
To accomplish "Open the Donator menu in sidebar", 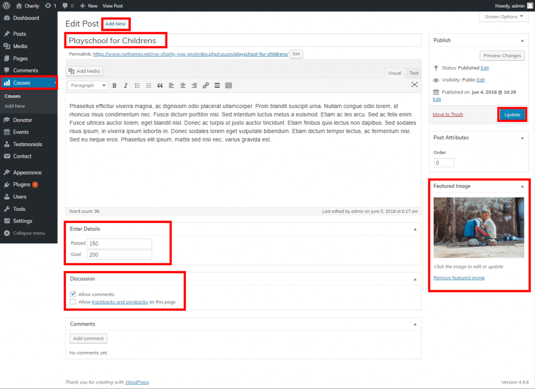I will [x=22, y=120].
